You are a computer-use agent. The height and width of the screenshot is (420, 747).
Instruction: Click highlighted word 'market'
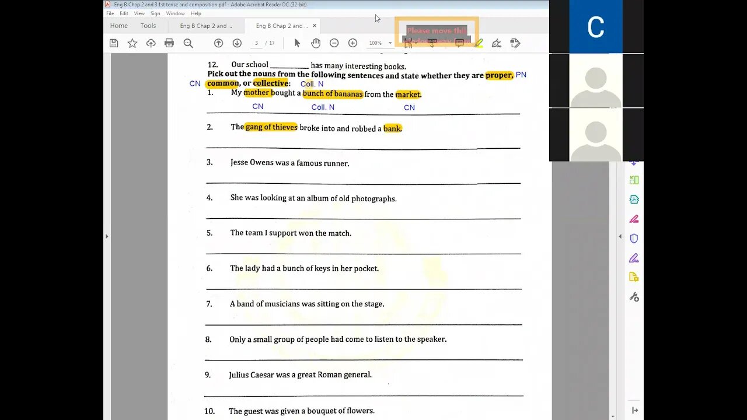point(408,94)
